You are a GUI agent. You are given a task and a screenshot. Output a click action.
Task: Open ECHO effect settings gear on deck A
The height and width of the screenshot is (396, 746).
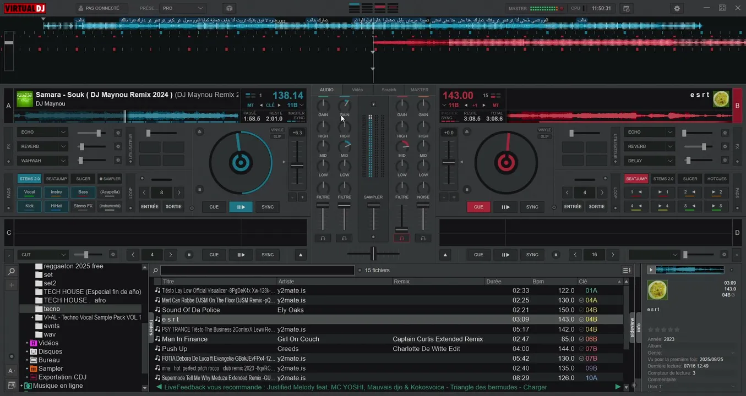tap(117, 133)
